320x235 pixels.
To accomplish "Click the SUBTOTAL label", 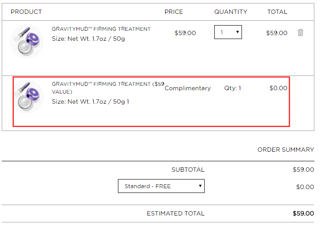I will pos(188,170).
